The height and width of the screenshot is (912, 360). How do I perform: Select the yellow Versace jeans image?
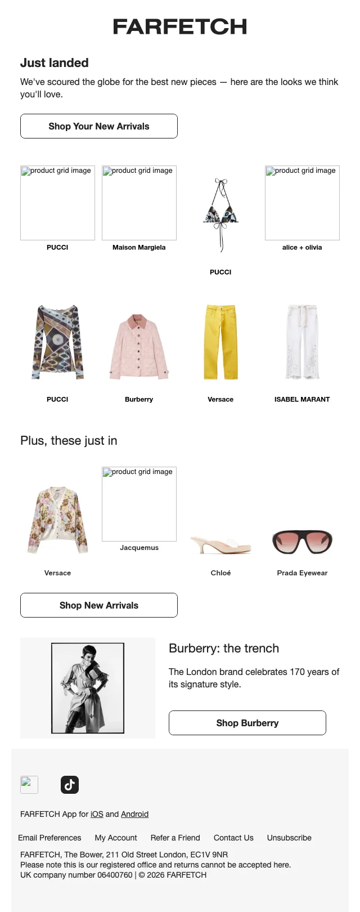point(220,342)
